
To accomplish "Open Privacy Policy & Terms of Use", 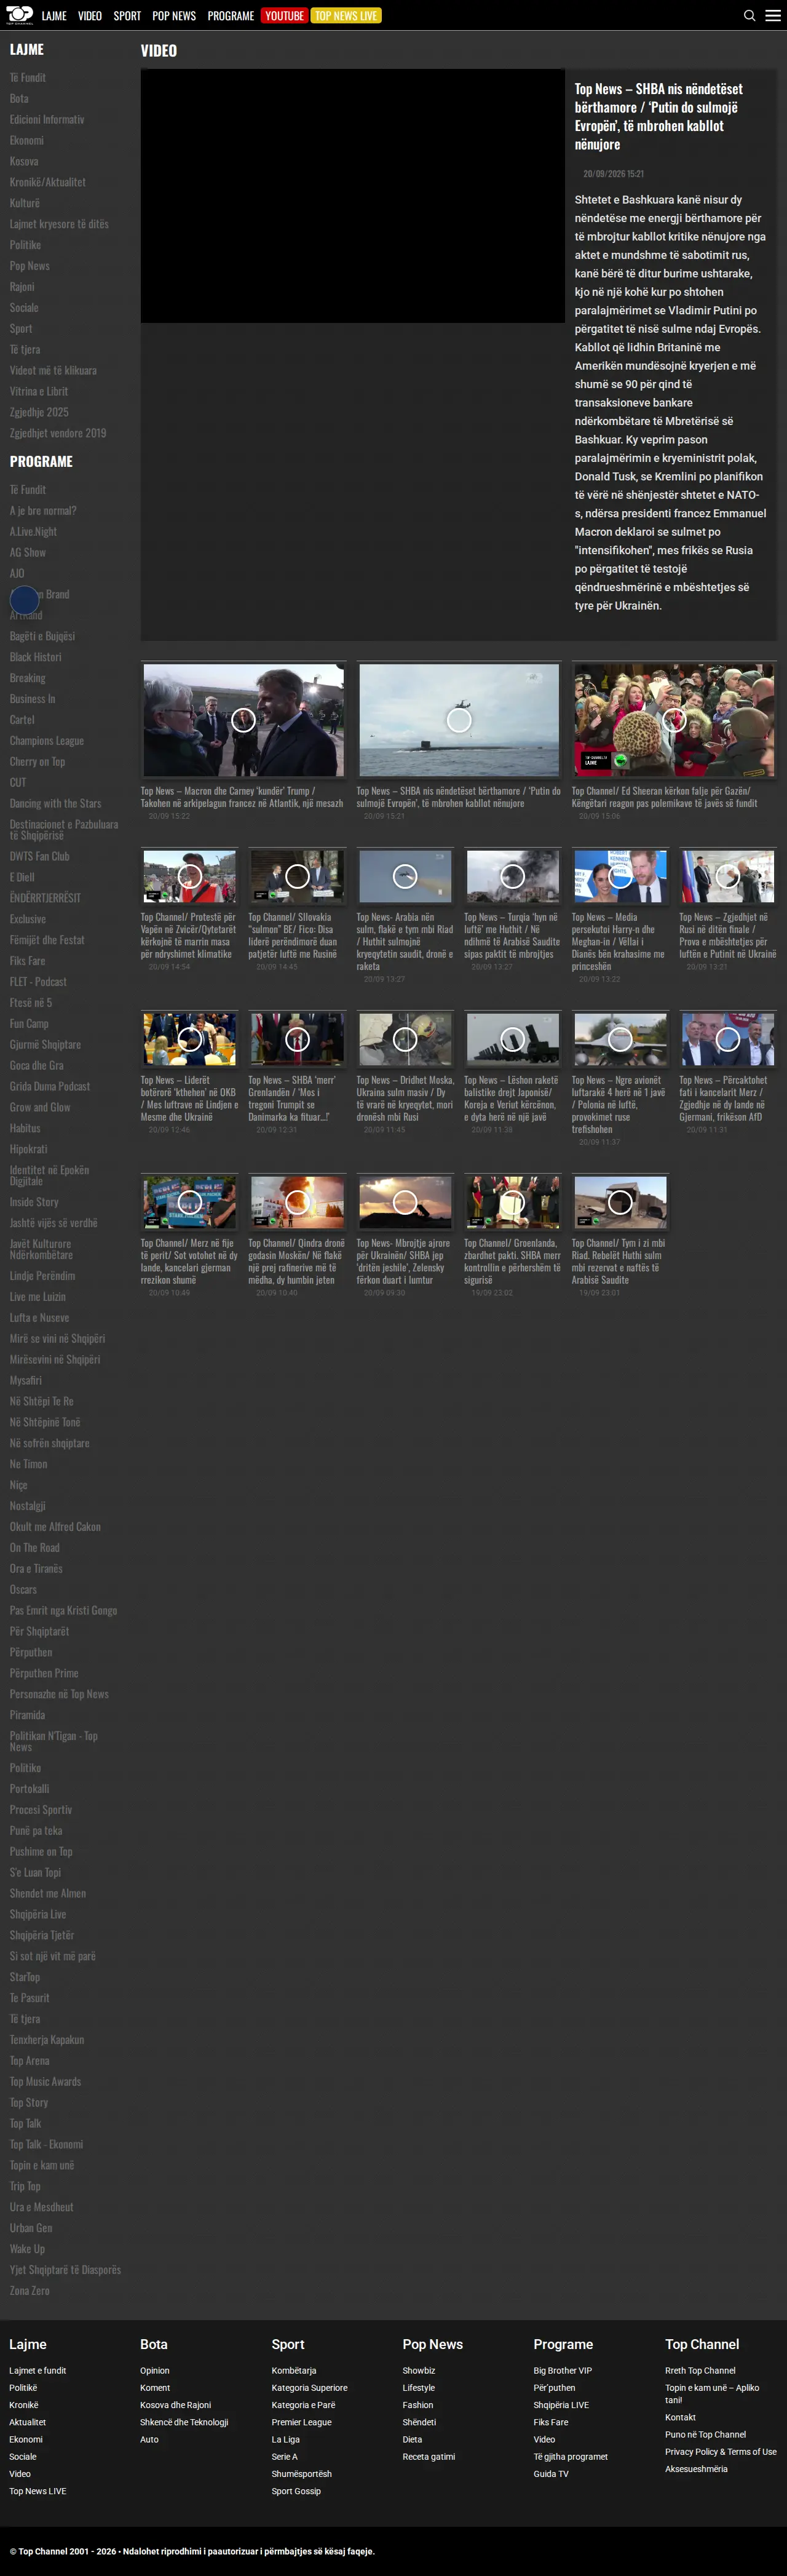I will click(x=721, y=2451).
